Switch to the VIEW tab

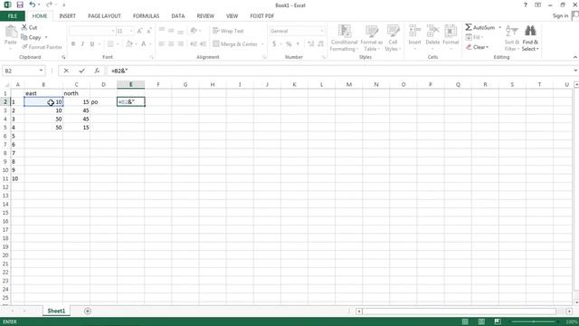232,16
